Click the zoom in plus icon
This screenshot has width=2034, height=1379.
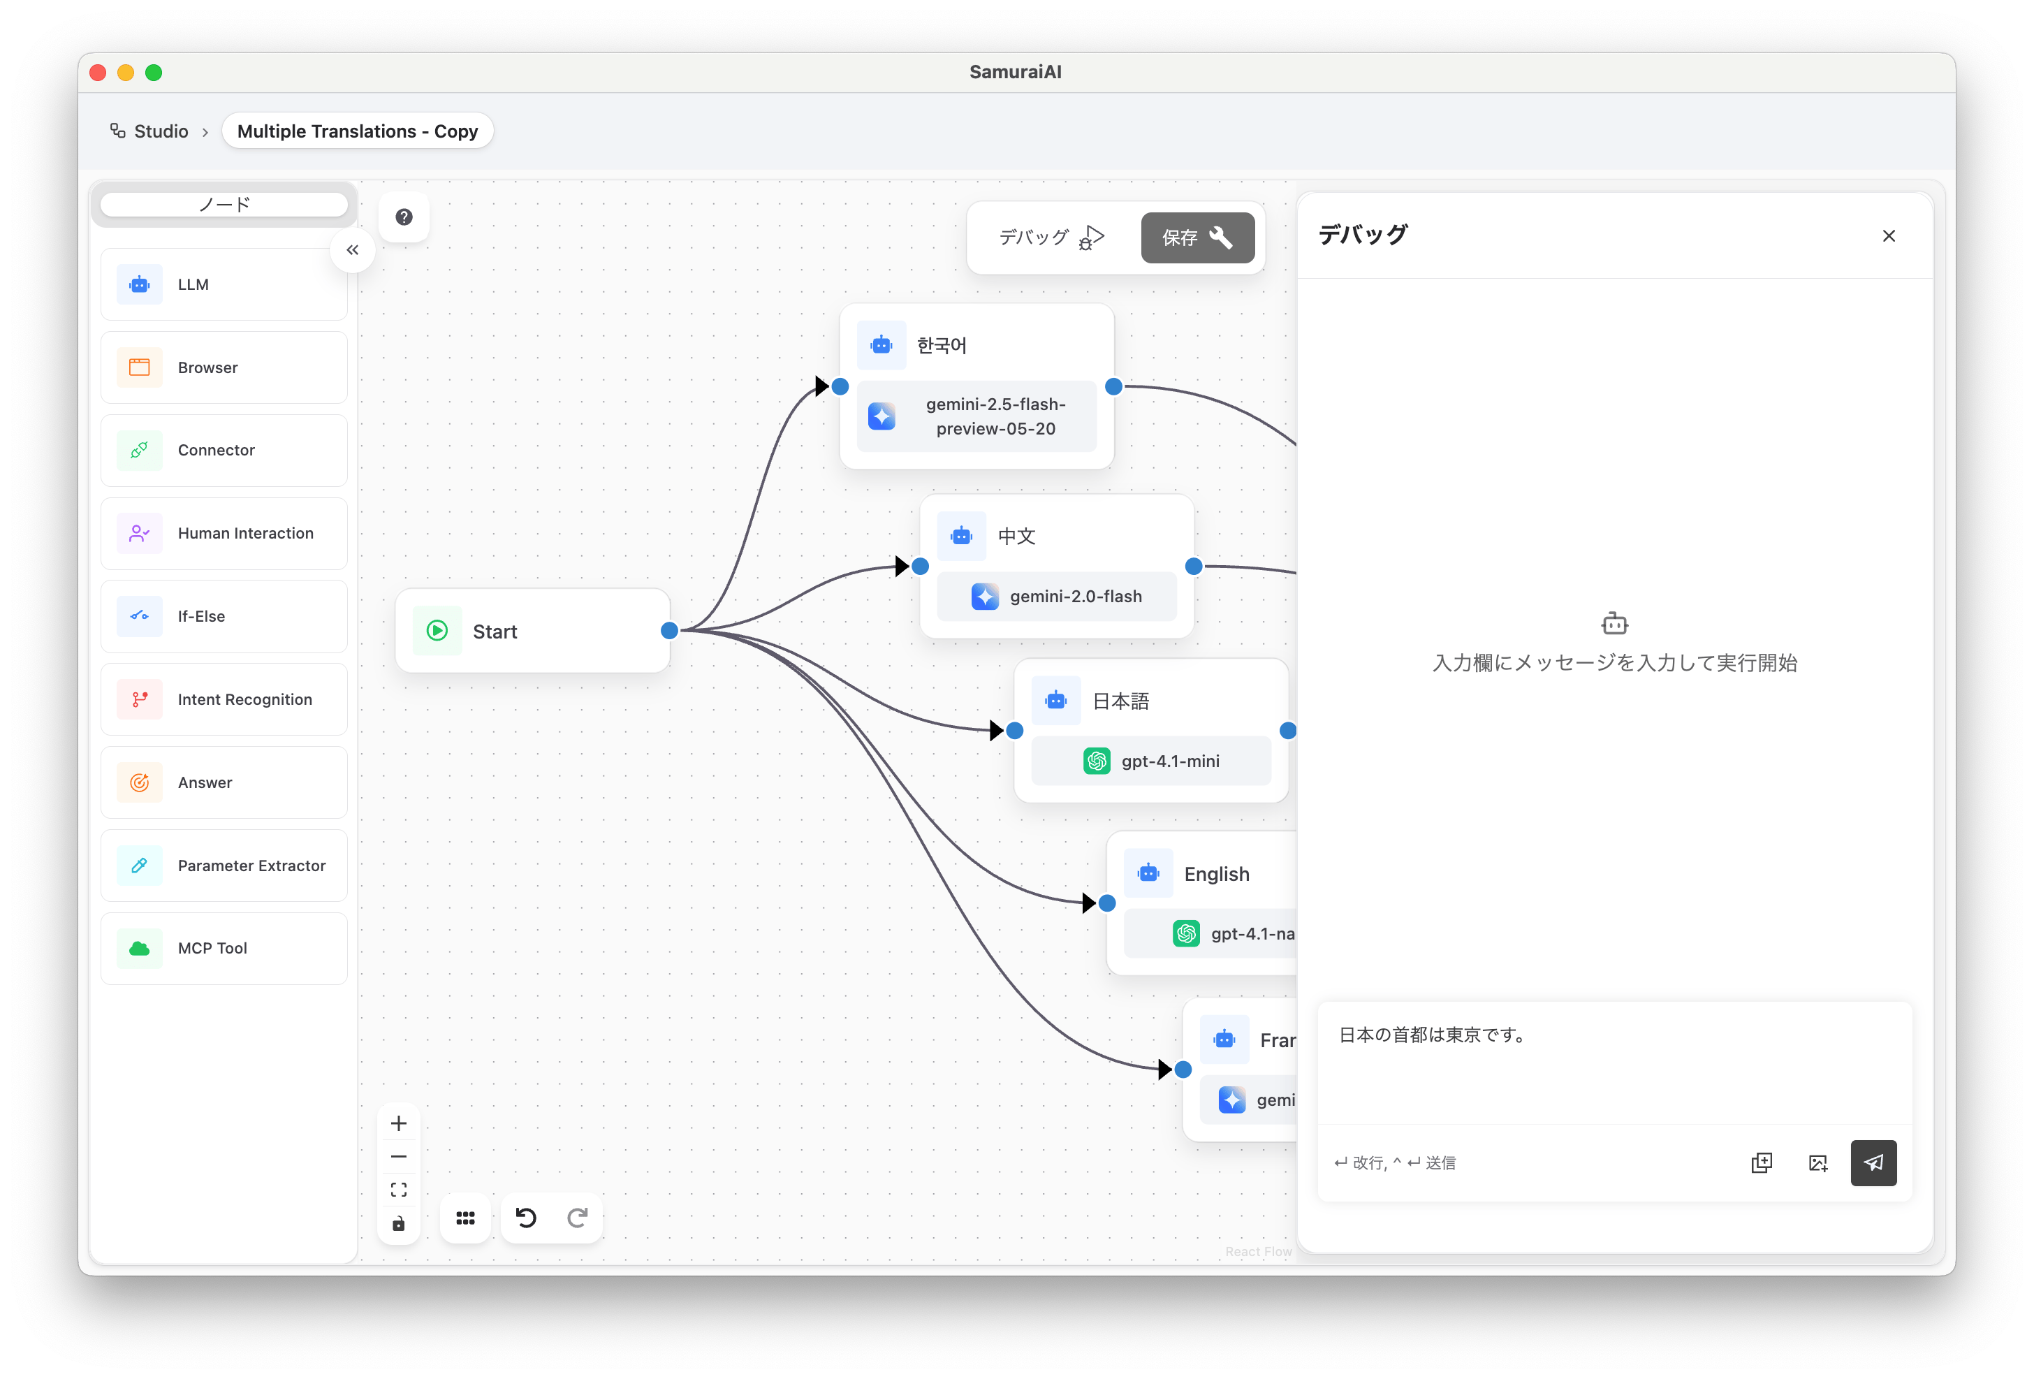tap(399, 1123)
